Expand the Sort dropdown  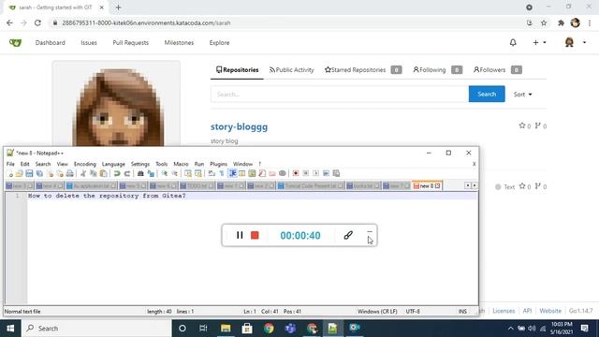tap(522, 94)
